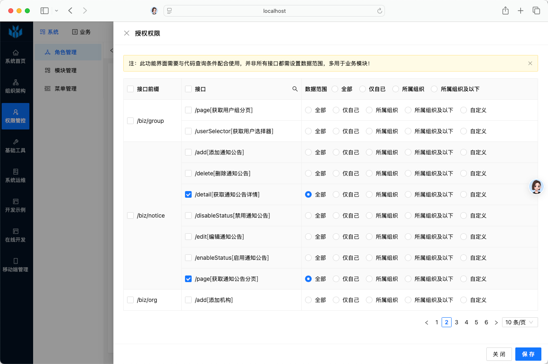Go to next page arrow in pagination

tap(496, 323)
